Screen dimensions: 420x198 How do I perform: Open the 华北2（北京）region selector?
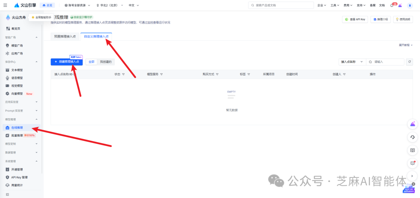(x=110, y=5)
